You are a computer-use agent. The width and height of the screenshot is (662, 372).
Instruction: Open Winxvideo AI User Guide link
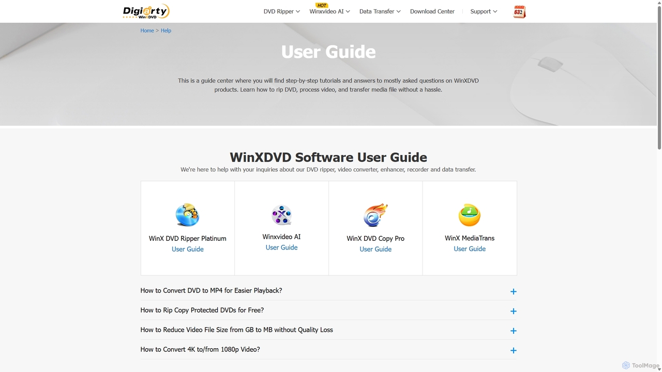[281, 247]
